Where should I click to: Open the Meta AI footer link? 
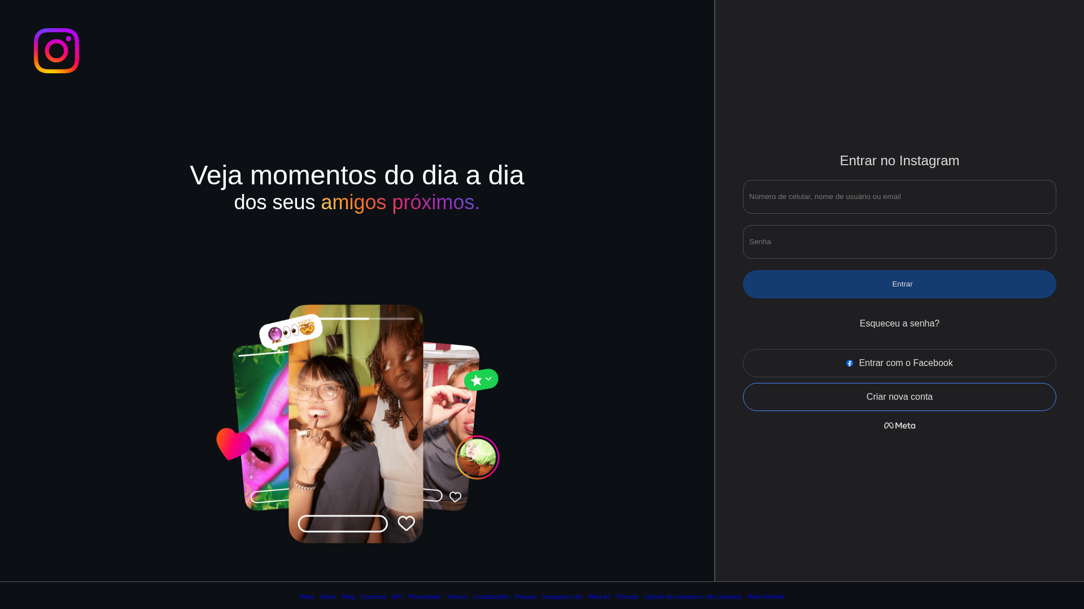[598, 597]
